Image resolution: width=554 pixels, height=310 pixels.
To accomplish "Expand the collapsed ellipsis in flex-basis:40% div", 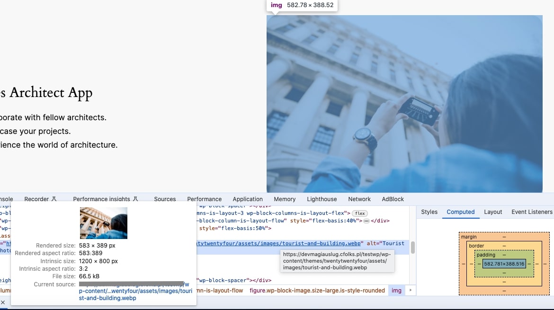I will click(x=366, y=221).
